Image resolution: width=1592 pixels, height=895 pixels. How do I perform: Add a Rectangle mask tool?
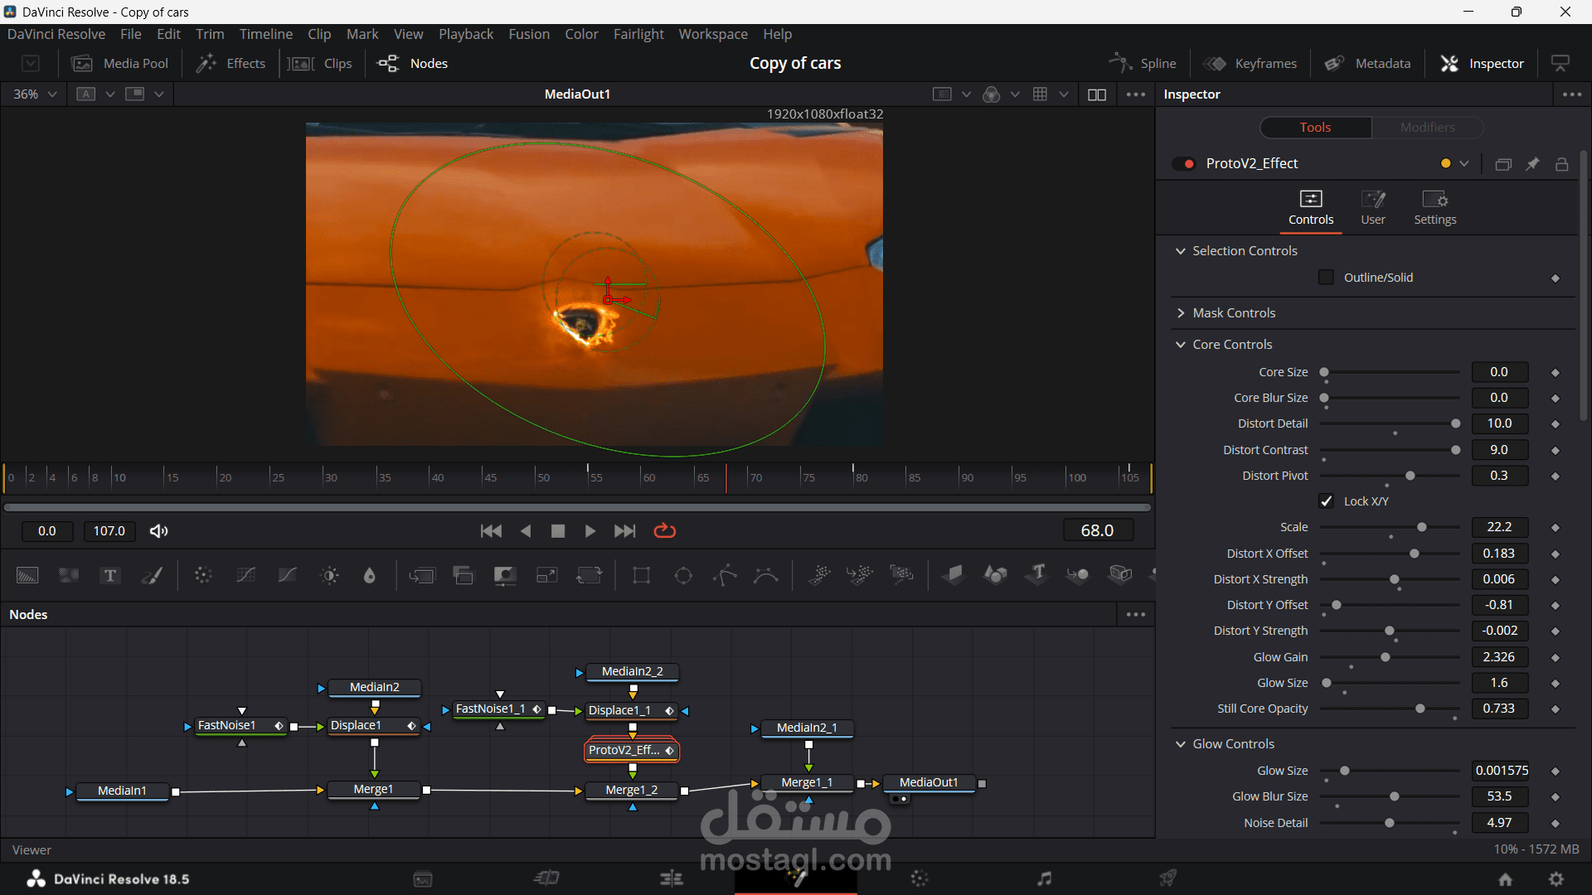(x=641, y=575)
